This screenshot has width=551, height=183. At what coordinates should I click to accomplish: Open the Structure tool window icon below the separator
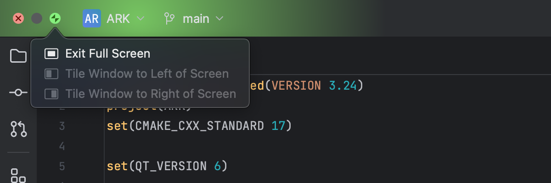18,175
